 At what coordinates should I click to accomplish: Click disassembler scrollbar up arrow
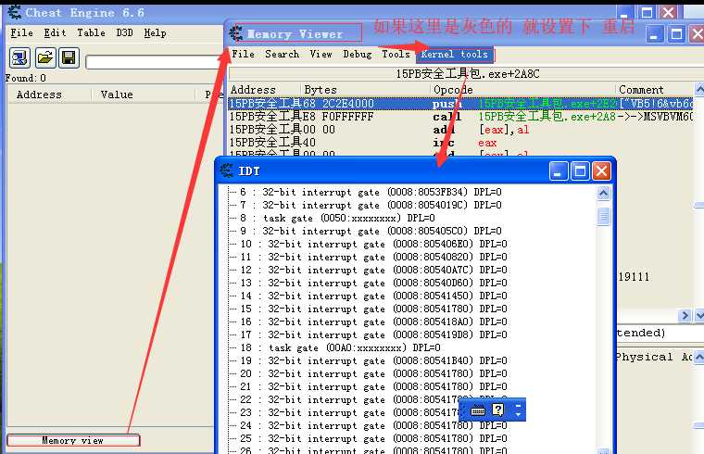tap(699, 89)
